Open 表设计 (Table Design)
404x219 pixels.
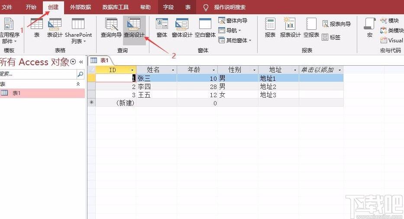55,28
